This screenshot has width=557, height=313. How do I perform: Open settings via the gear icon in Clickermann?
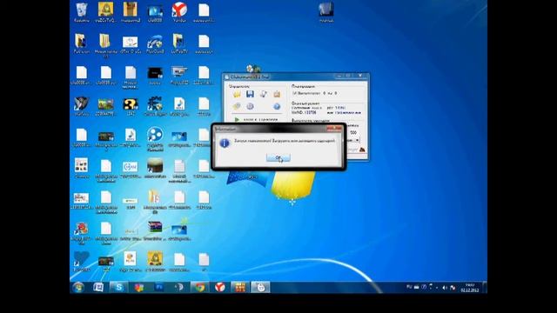[x=250, y=106]
